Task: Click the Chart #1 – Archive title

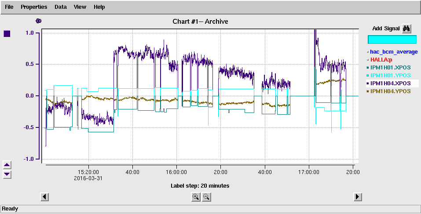Action: (x=200, y=22)
